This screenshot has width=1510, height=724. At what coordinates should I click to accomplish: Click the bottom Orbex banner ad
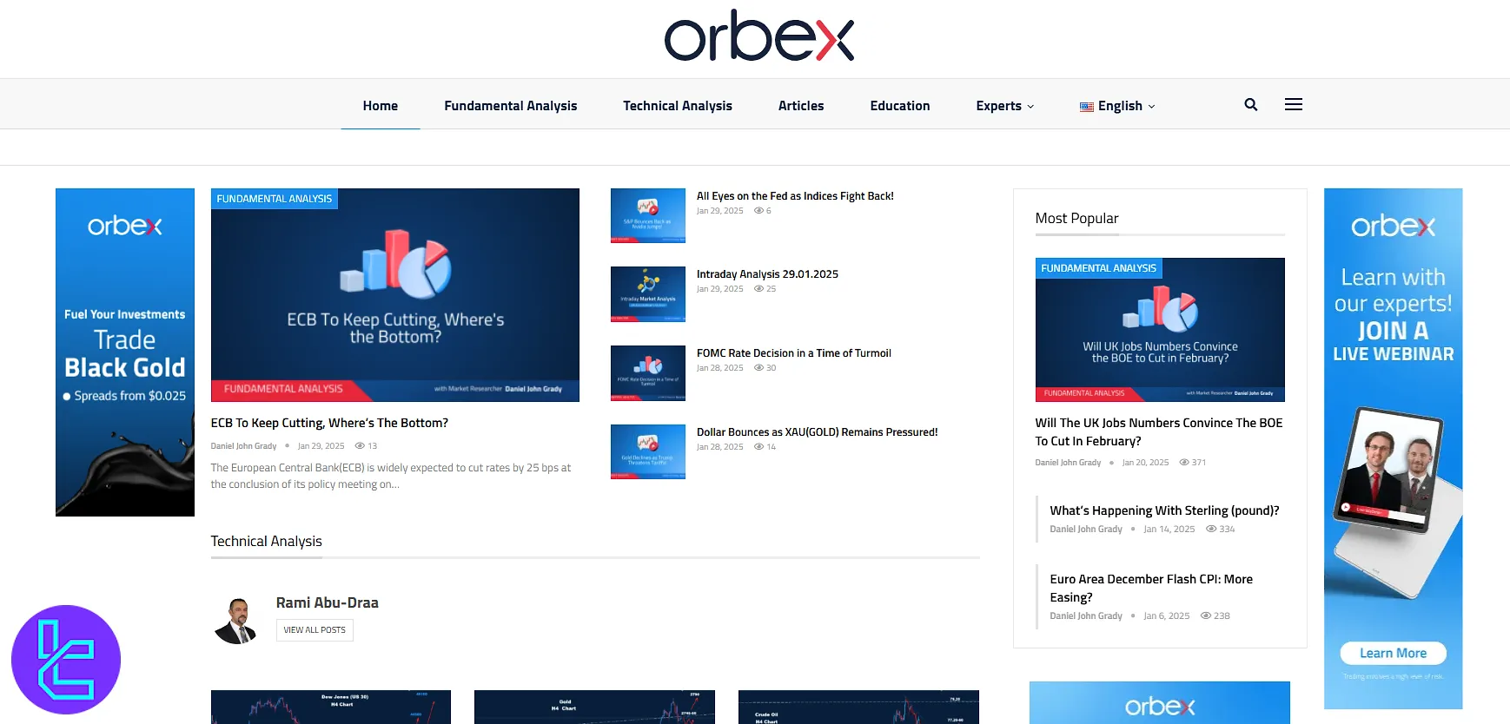pos(1160,703)
